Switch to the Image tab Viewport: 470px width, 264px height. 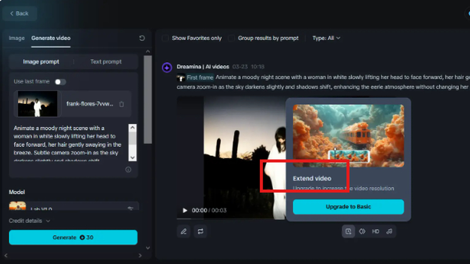pyautogui.click(x=17, y=38)
